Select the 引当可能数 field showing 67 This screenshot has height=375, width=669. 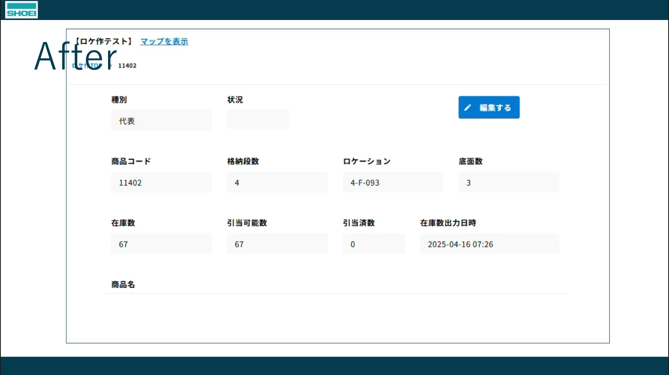click(277, 244)
